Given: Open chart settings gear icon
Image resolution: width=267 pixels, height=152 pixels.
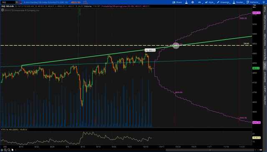Looking at the screenshot, I should (x=193, y=2).
